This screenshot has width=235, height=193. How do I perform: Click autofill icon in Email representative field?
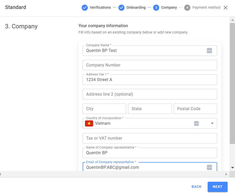pyautogui.click(x=209, y=167)
